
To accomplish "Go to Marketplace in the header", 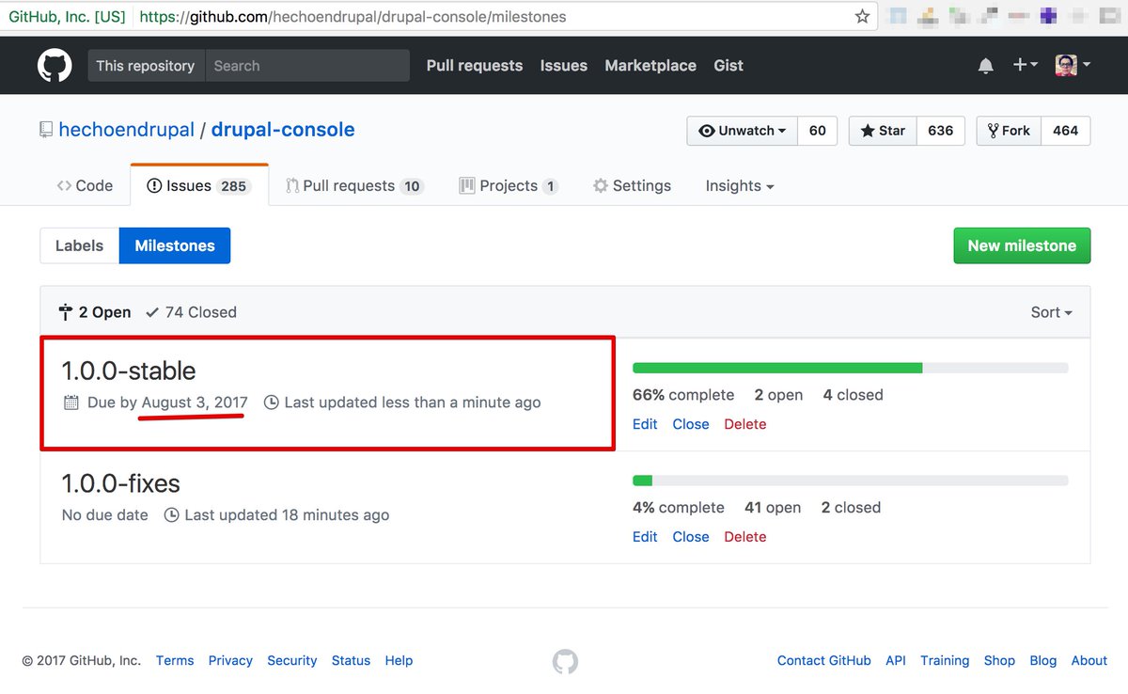I will point(650,66).
